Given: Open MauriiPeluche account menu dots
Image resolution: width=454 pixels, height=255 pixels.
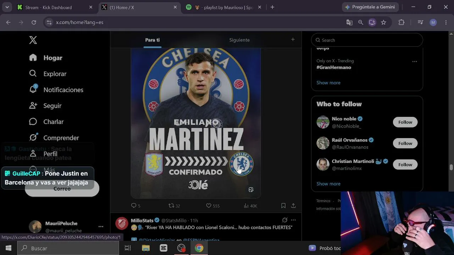Looking at the screenshot, I should pos(101,227).
